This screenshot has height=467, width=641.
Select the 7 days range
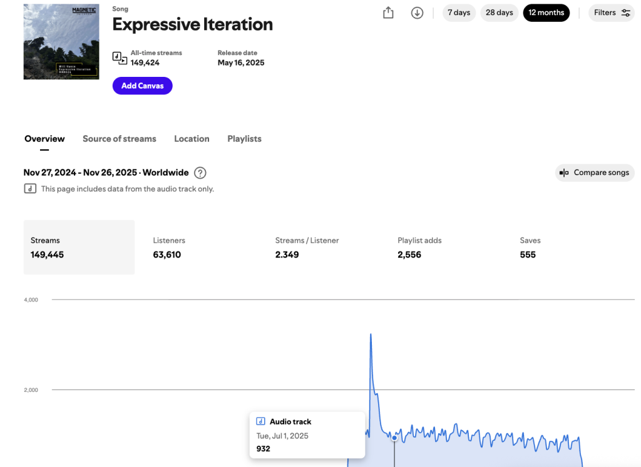[458, 13]
